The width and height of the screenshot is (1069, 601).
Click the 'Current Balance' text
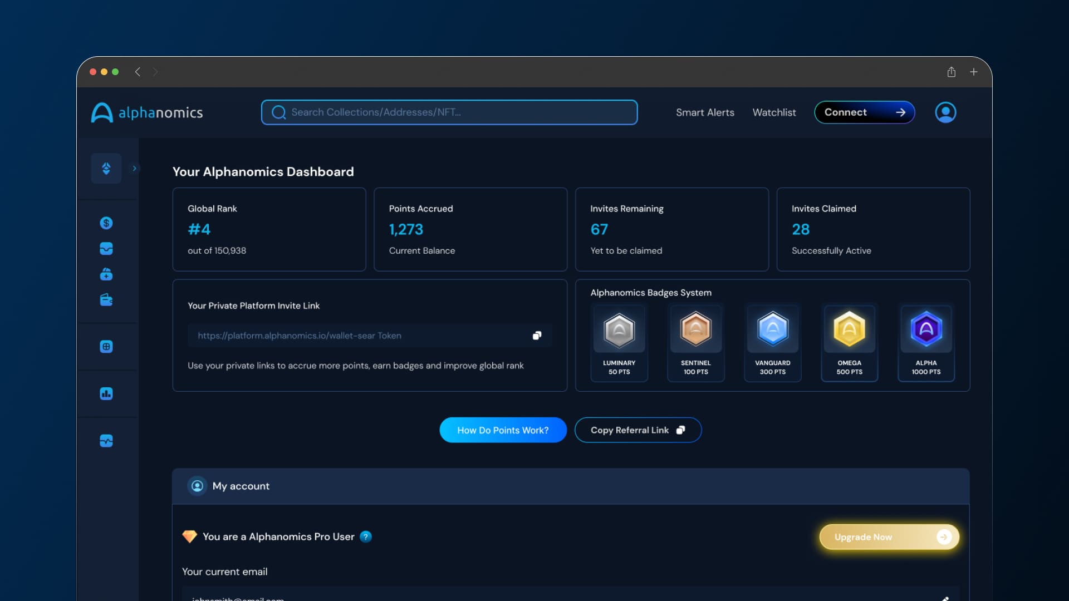point(422,251)
